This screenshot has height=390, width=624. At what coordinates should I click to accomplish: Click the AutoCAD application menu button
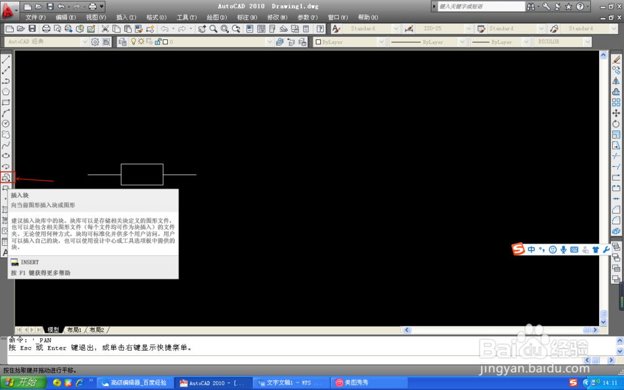(9, 11)
